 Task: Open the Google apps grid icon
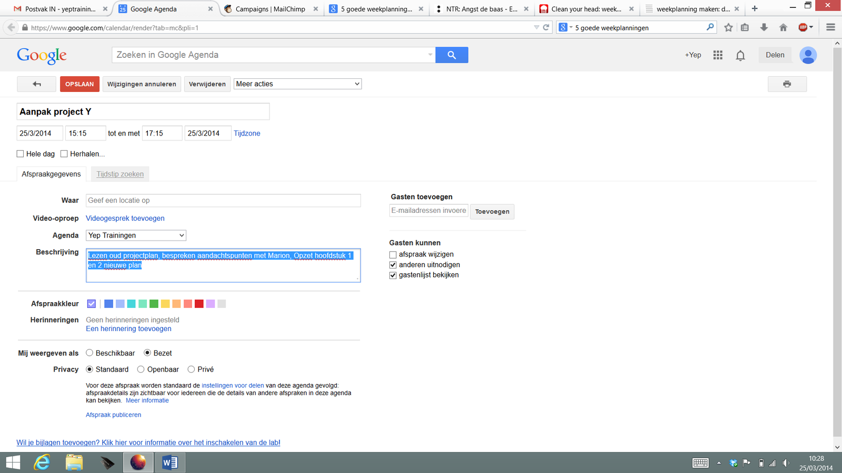pyautogui.click(x=718, y=55)
